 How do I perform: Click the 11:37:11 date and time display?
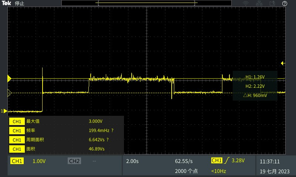[x=270, y=162]
